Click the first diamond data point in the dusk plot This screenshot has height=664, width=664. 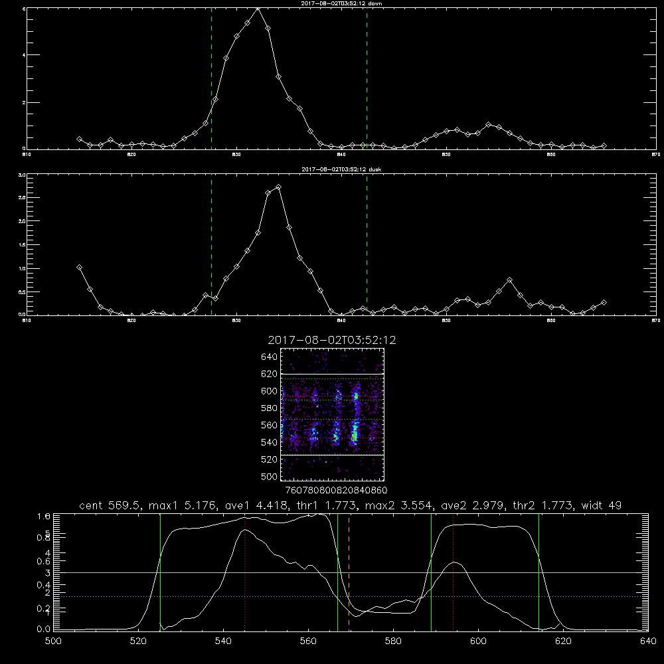click(79, 267)
